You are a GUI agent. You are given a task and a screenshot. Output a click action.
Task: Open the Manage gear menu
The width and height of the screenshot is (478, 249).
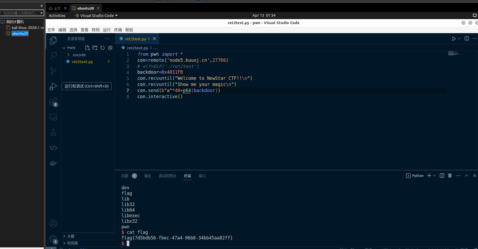[53, 239]
